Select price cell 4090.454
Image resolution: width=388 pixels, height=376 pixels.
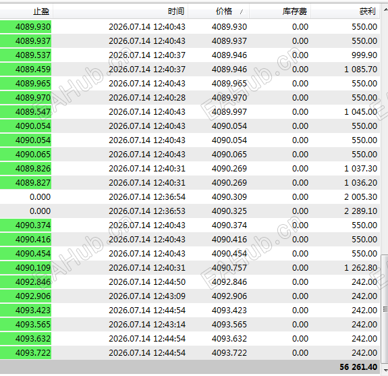click(229, 254)
